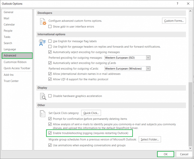Select the Search category
The width and height of the screenshot is (194, 159).
point(17,43)
